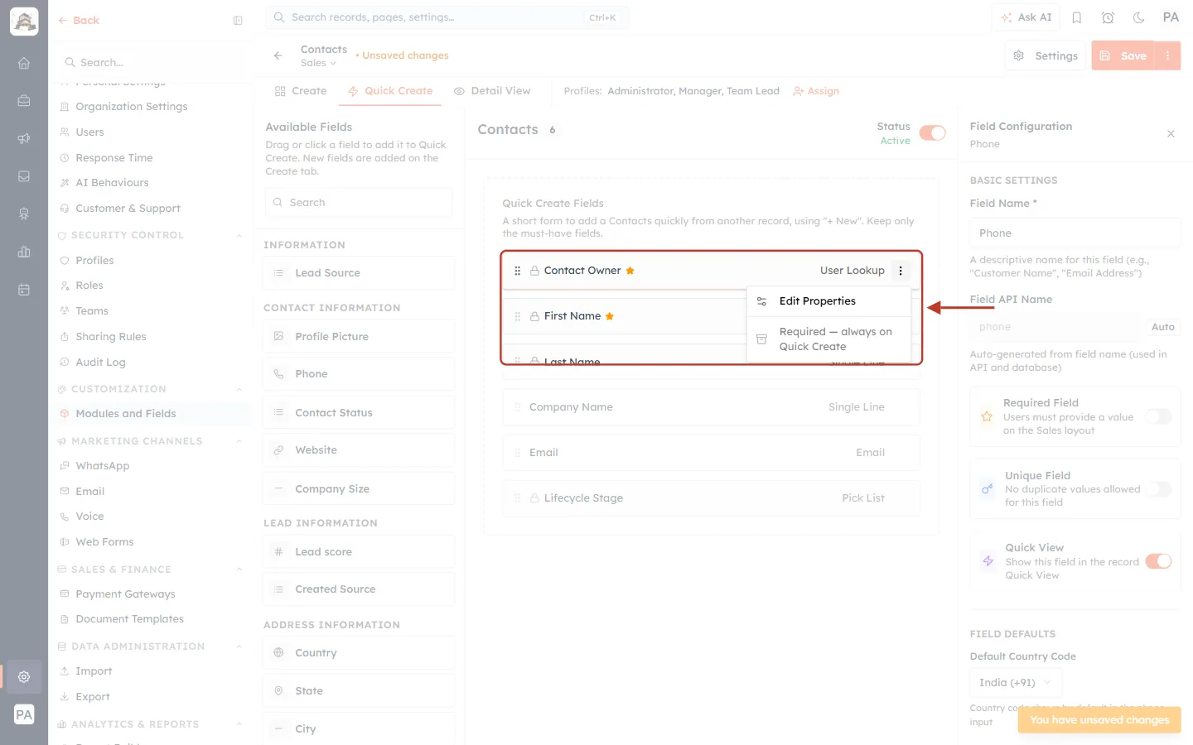Collapse the Marketing Channels section
Screen dimensions: 1193x745
coord(239,441)
